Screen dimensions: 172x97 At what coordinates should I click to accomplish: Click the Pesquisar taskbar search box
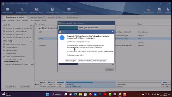point(57,94)
